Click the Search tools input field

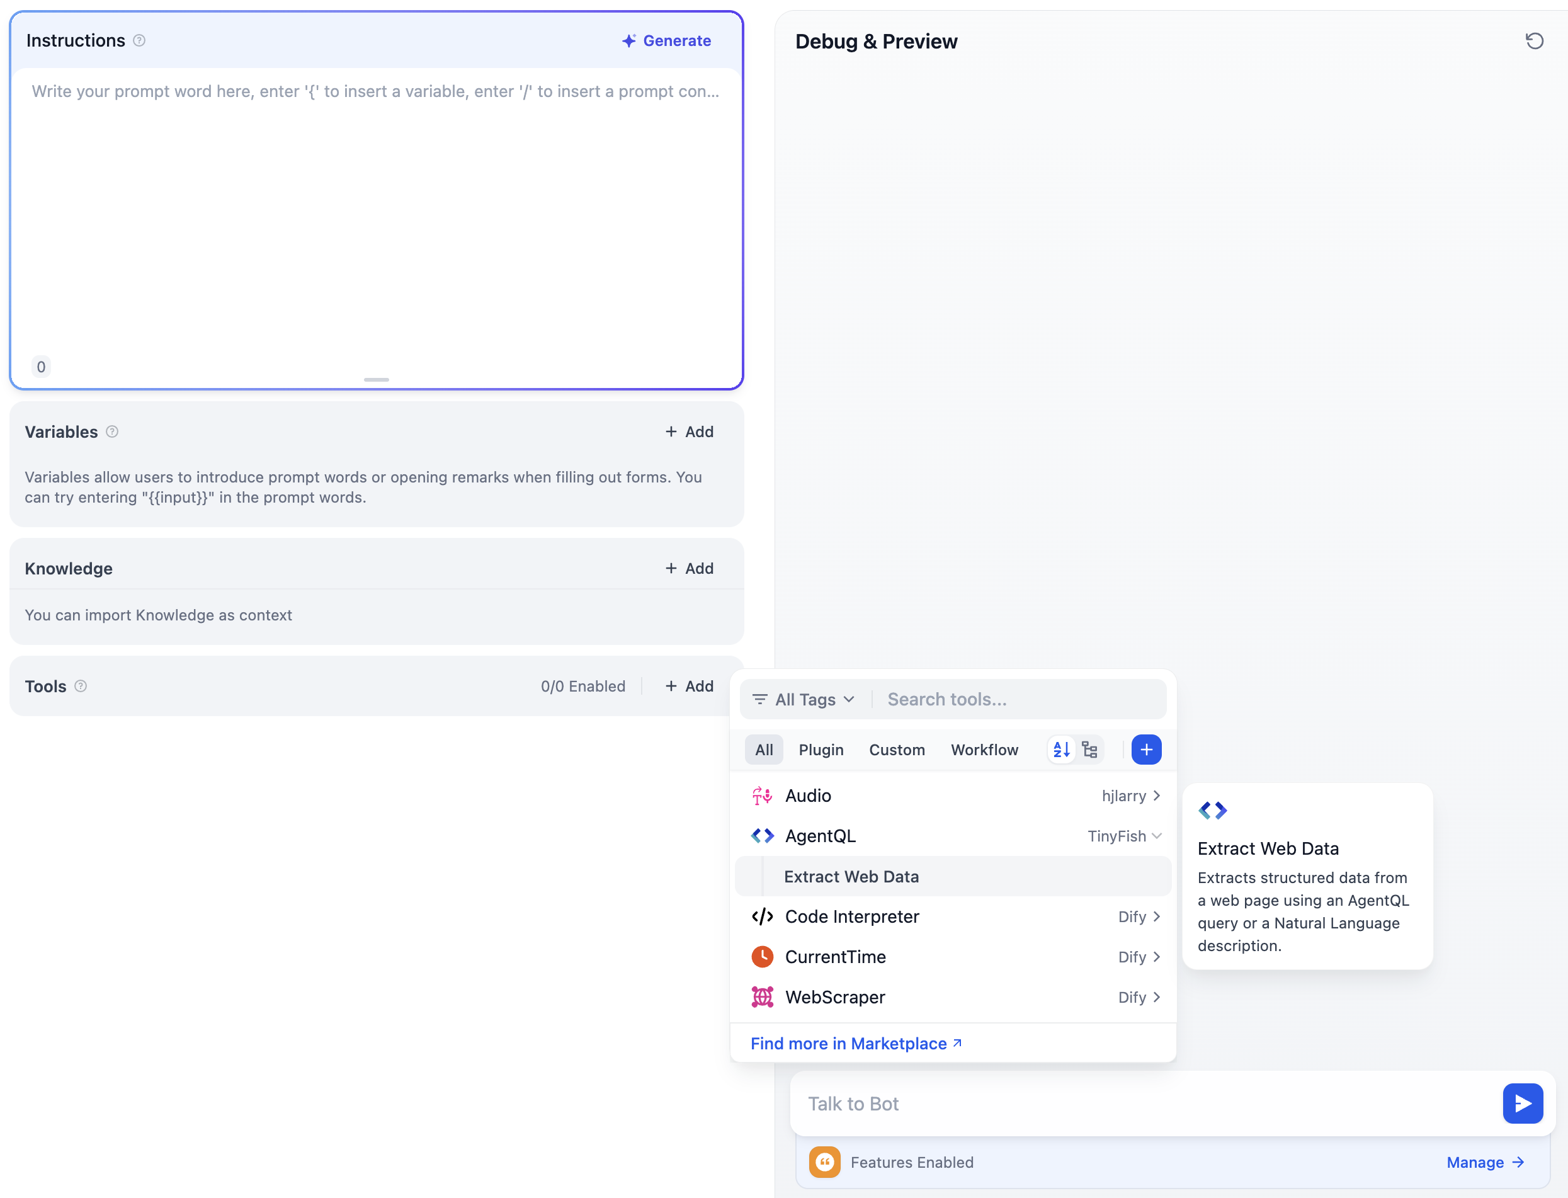[x=1019, y=700]
